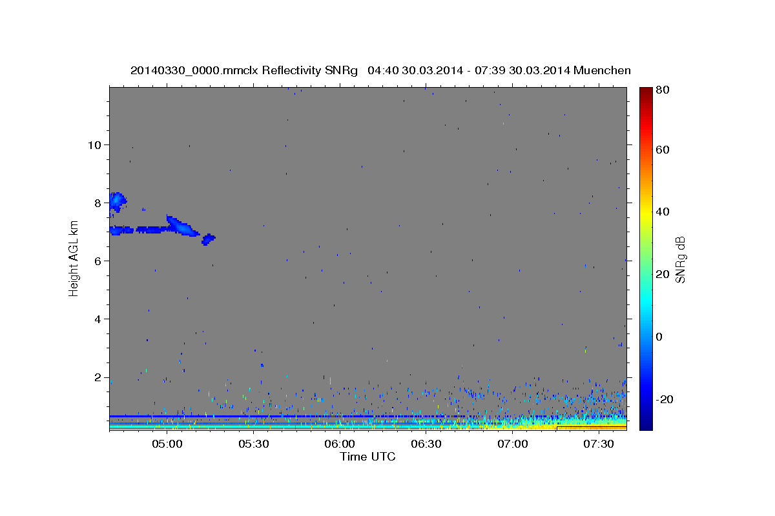Click the 'Height AGL km' axis label

pyautogui.click(x=74, y=258)
